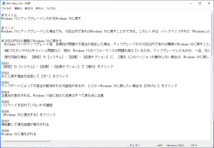Click the line starting 注意点が表示される
The width and height of the screenshot is (214, 148).
(x=52, y=95)
